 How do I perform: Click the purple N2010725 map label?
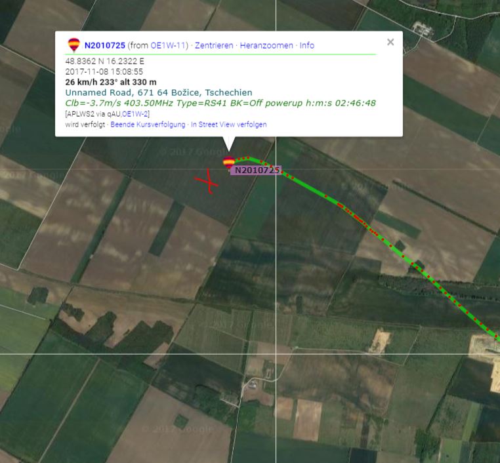coord(255,170)
